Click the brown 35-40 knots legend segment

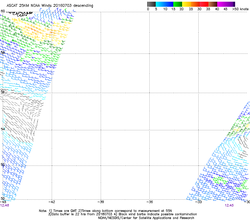213,4
